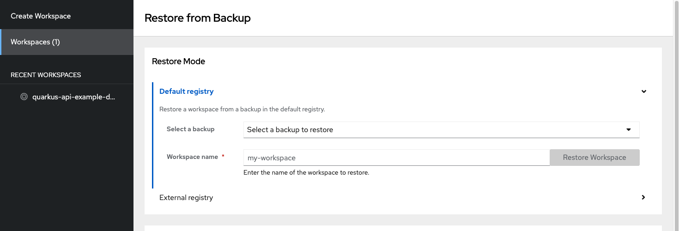679x231 pixels.
Task: Click the helper text under the workspace name
Action: point(306,173)
